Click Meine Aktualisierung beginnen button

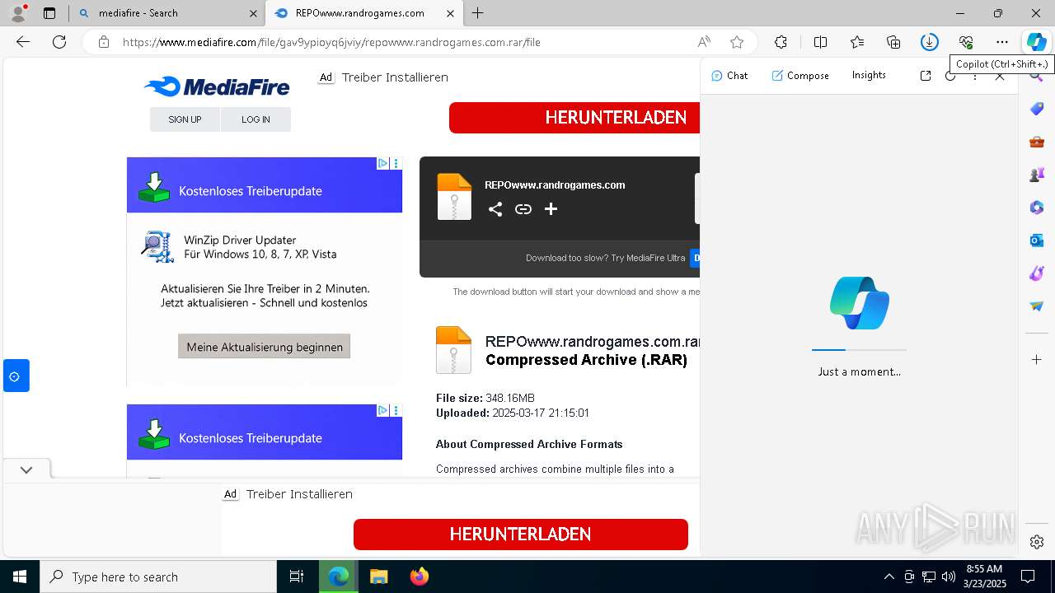tap(265, 347)
